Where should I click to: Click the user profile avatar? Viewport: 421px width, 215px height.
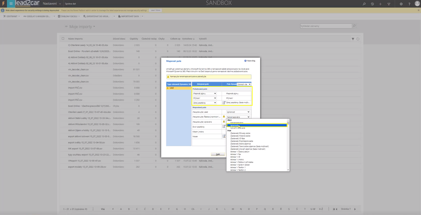click(x=417, y=4)
